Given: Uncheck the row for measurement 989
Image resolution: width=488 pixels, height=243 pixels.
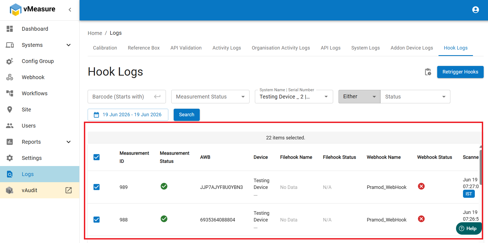Looking at the screenshot, I should click(97, 187).
